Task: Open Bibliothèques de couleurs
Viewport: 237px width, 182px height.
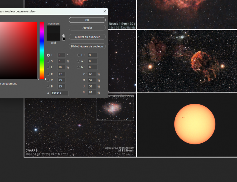Action: [87, 46]
